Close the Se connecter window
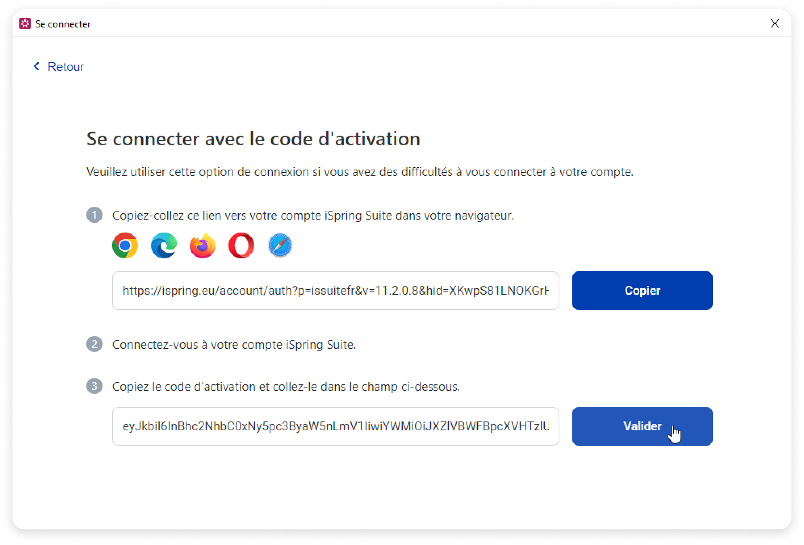804x545 pixels. (x=775, y=24)
